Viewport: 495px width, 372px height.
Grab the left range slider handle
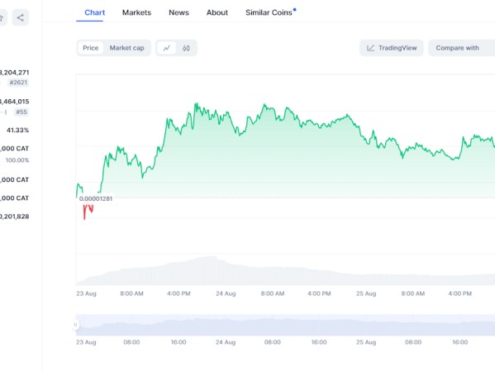tap(75, 325)
